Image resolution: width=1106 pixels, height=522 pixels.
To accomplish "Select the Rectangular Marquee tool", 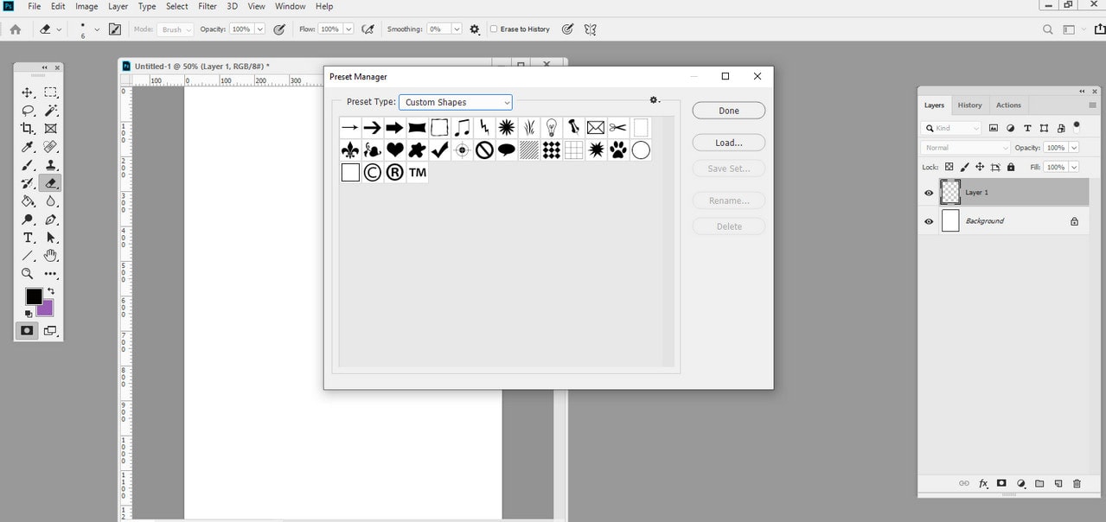I will pyautogui.click(x=51, y=92).
